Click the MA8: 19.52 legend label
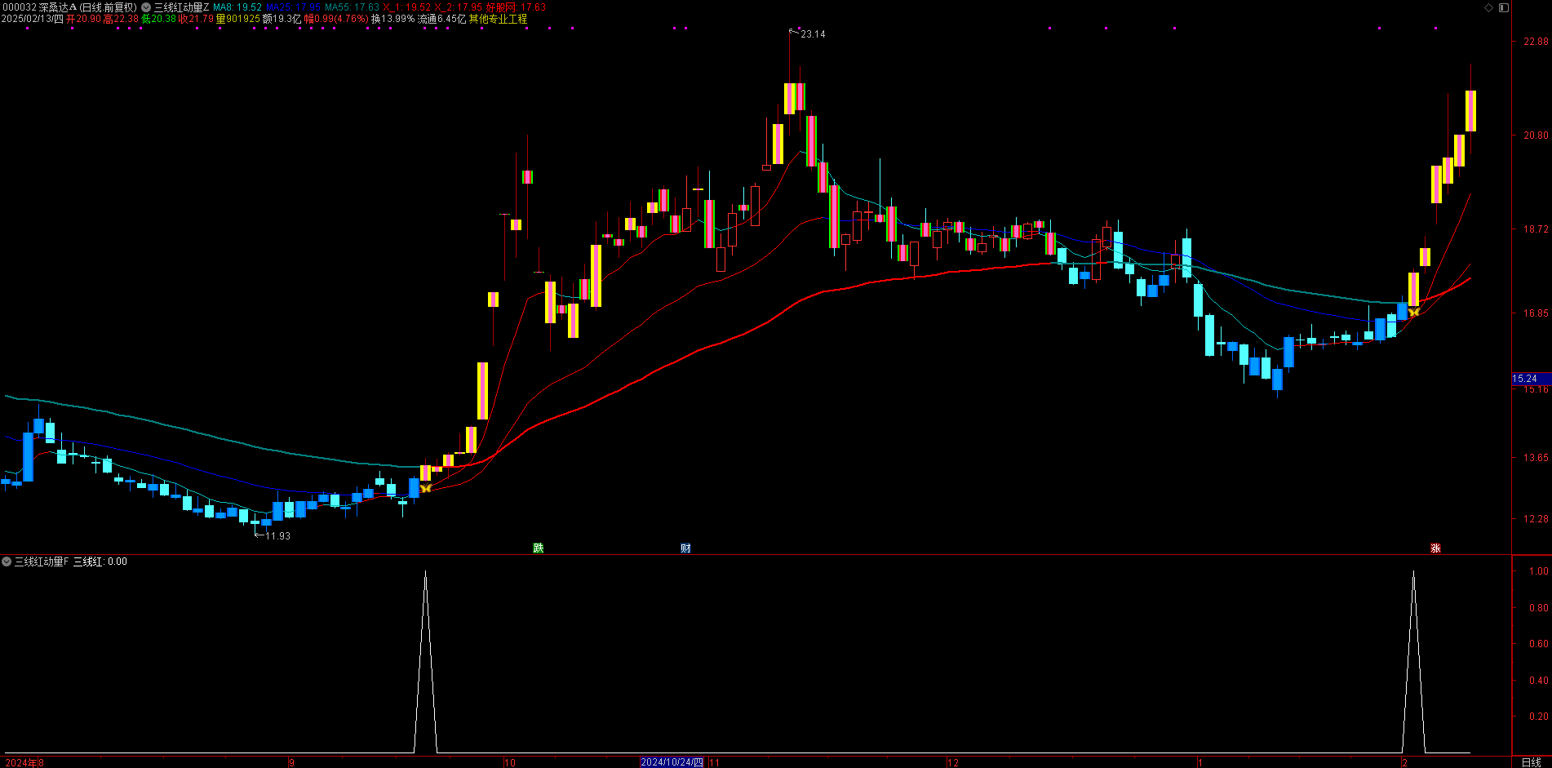The height and width of the screenshot is (768, 1552). click(x=237, y=7)
